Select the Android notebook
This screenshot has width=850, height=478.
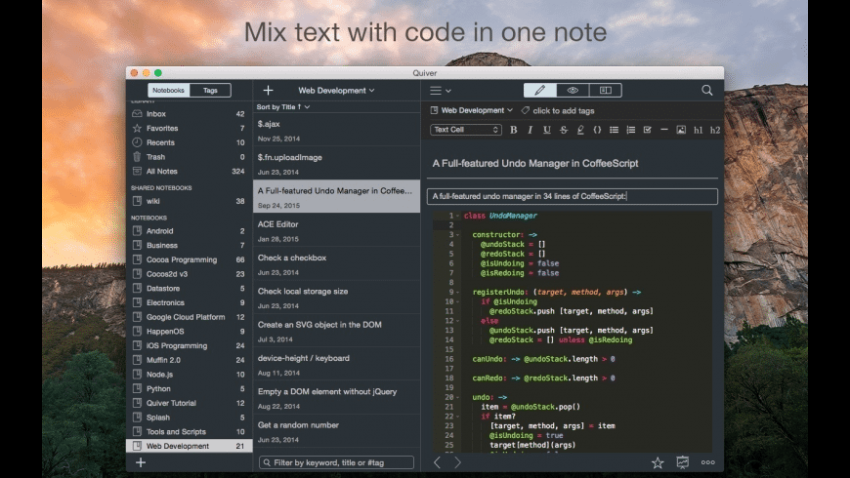coord(188,230)
